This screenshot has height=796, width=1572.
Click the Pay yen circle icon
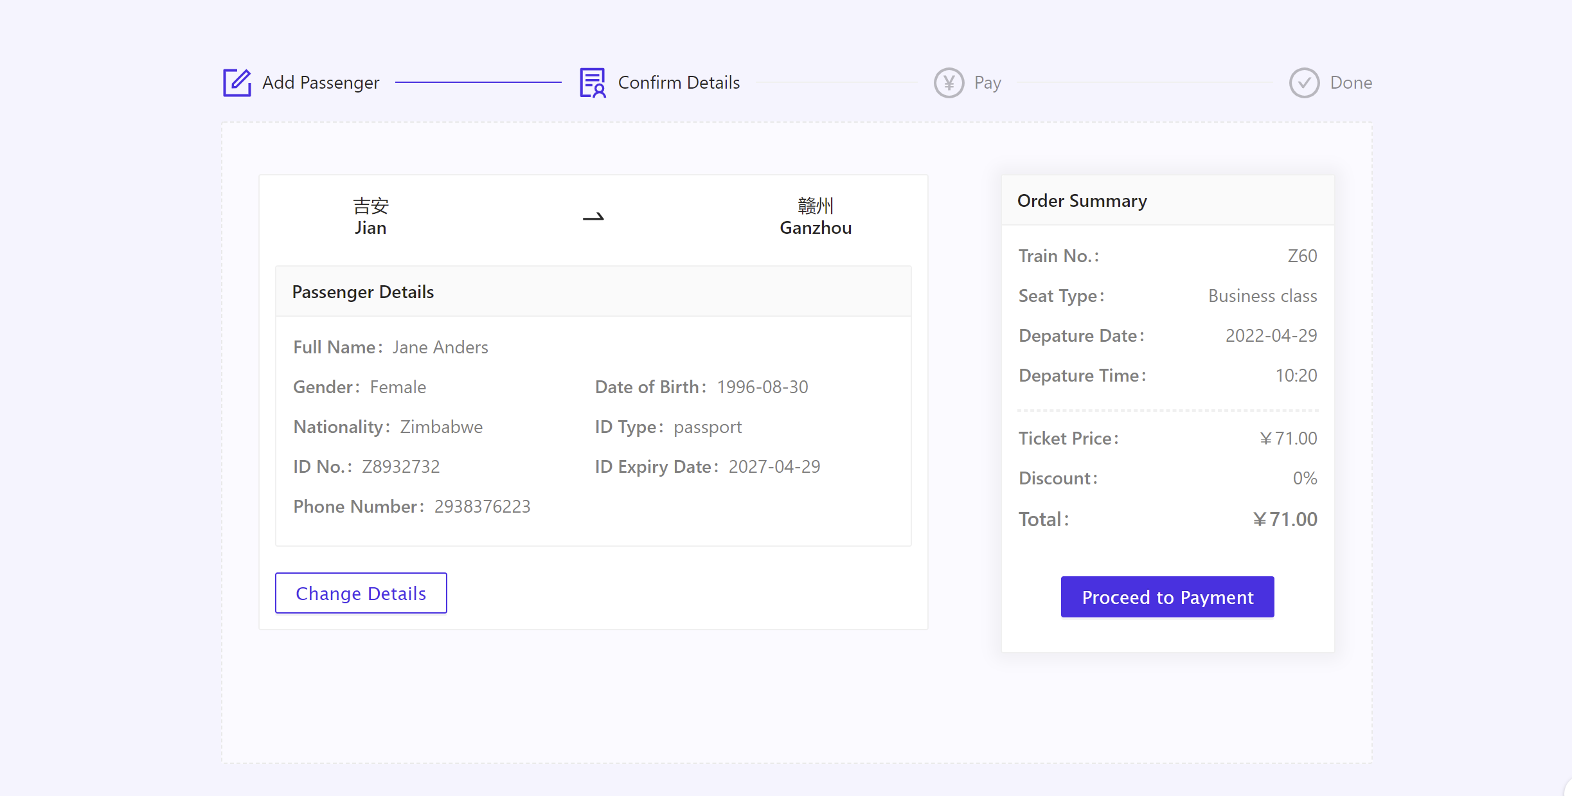pyautogui.click(x=949, y=83)
